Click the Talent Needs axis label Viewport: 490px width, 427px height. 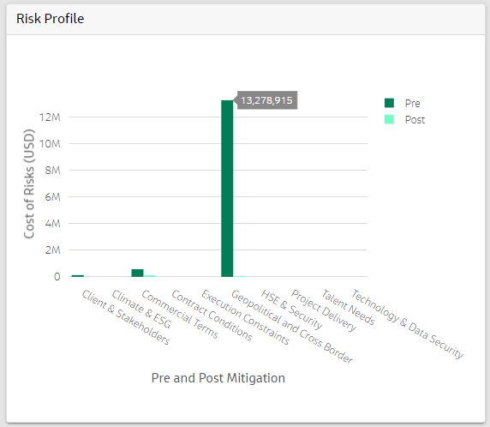click(x=348, y=307)
